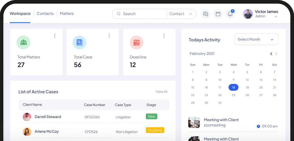The width and height of the screenshot is (294, 141).
Task: Click Client Name column header
Action: click(32, 105)
